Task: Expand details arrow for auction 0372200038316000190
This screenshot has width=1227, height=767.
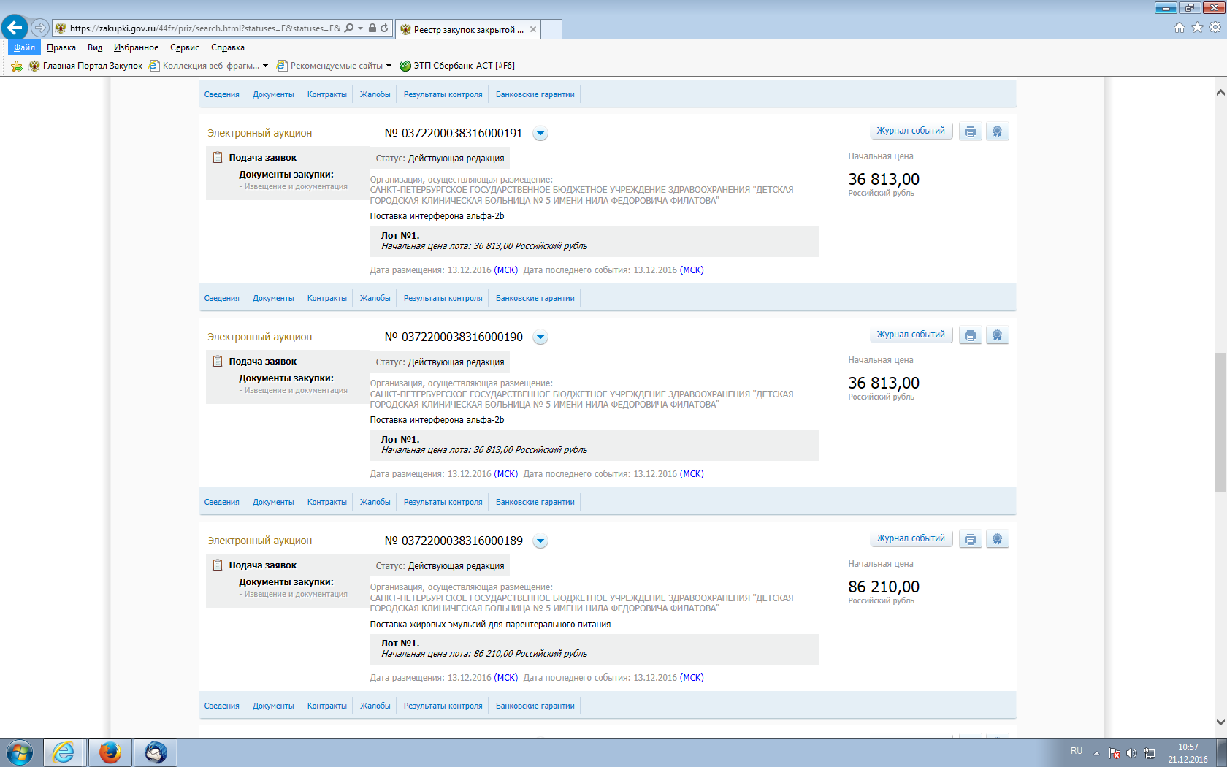Action: 540,337
